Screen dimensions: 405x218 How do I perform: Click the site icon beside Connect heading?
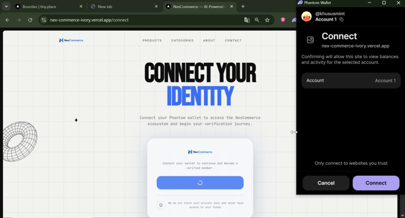310,40
